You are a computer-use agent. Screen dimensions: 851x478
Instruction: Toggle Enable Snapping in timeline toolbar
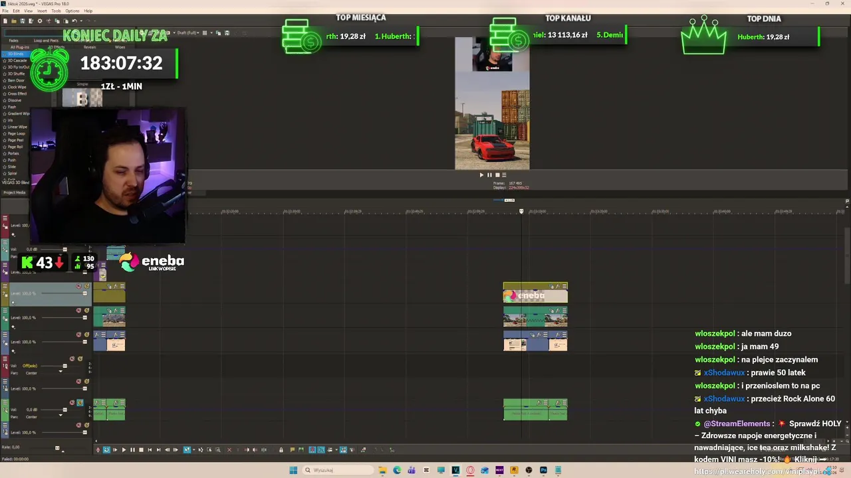tap(312, 450)
